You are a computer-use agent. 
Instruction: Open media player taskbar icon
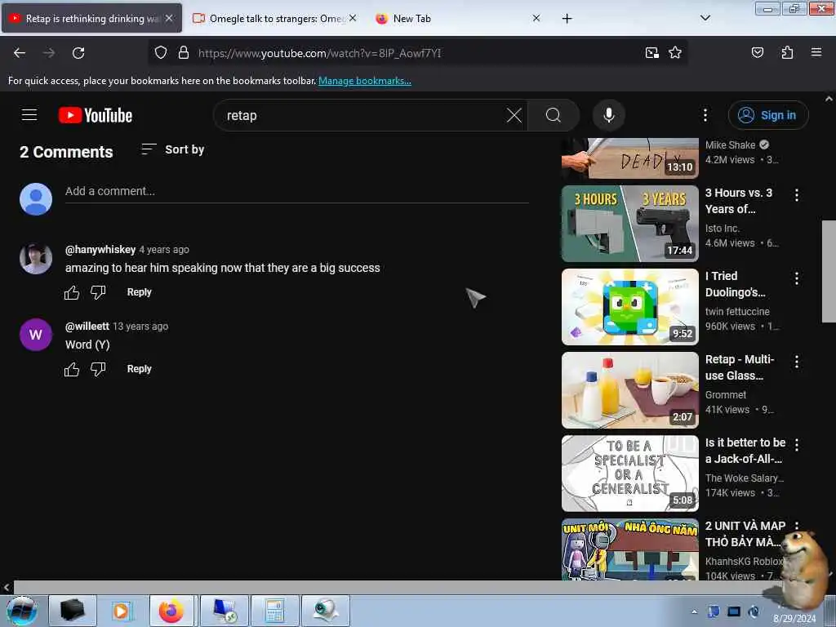(x=121, y=611)
